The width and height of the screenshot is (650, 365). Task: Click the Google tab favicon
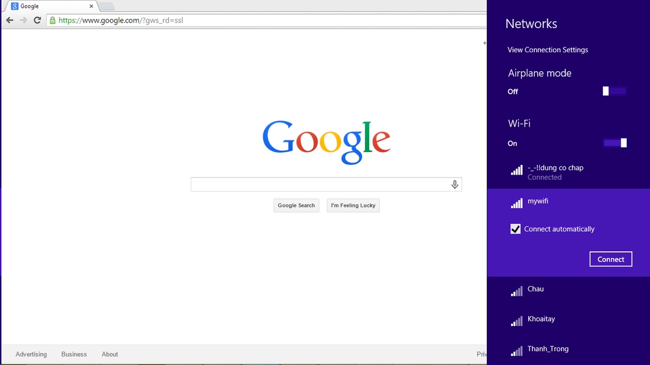(15, 6)
